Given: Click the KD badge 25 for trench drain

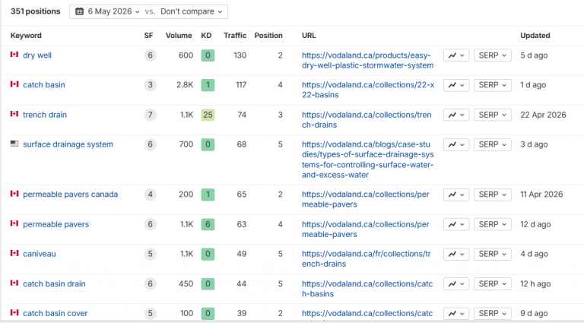Looking at the screenshot, I should pos(208,115).
